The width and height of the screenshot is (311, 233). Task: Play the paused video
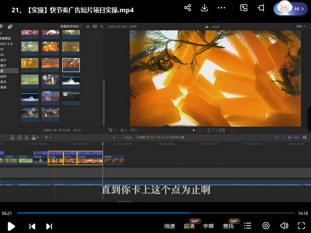click(x=11, y=226)
